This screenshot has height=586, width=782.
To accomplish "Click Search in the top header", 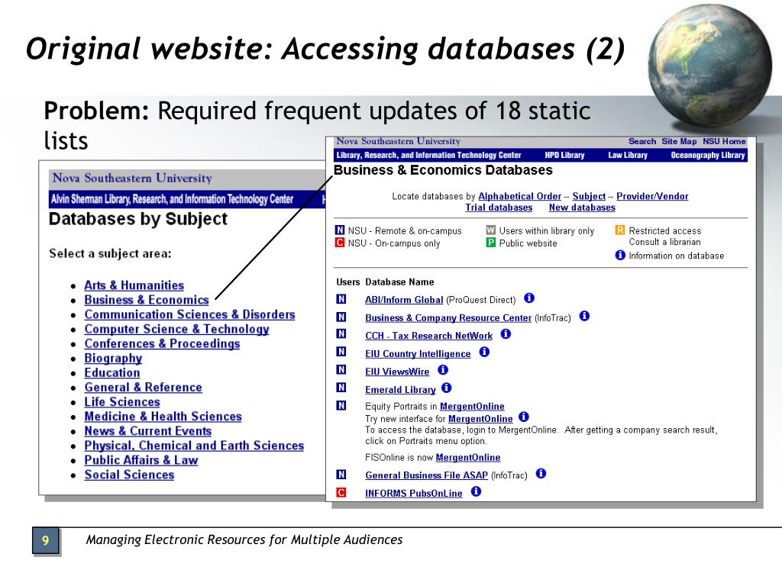I will click(642, 141).
